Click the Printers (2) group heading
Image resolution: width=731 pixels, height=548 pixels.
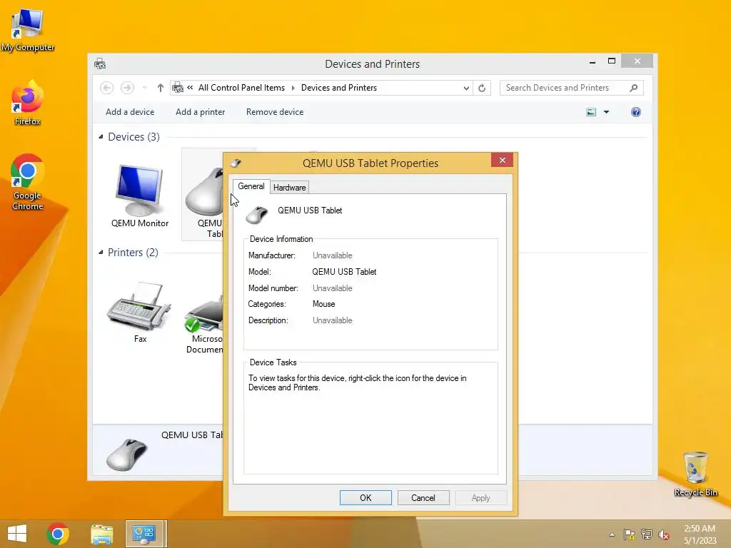(x=133, y=252)
